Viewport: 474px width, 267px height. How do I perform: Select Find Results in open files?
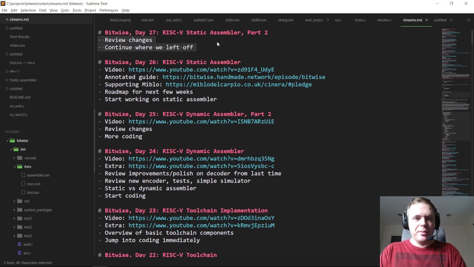(x=20, y=37)
